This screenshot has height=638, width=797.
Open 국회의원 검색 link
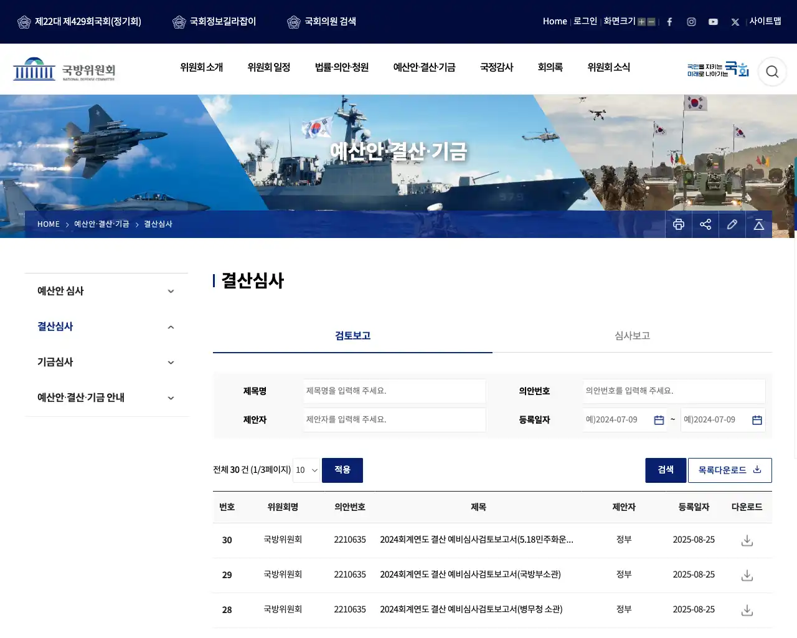coord(321,22)
